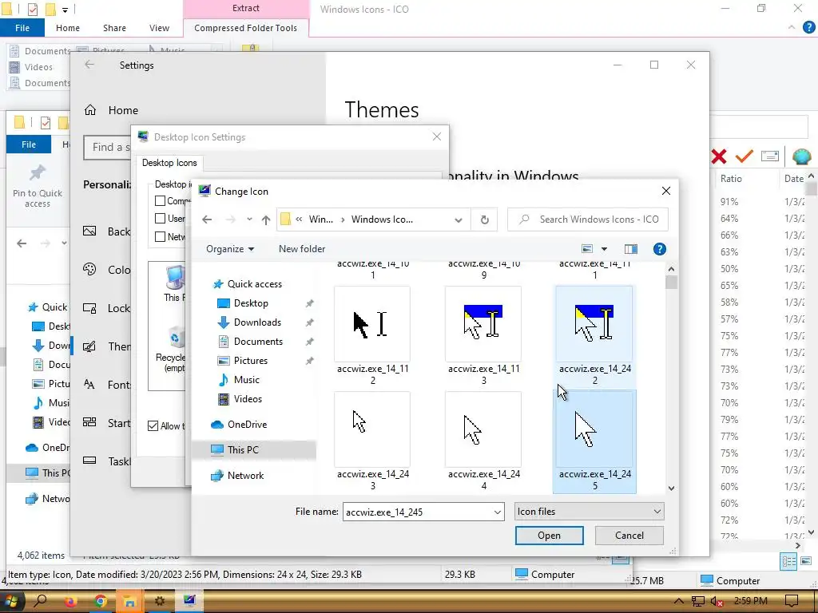This screenshot has width=818, height=613.
Task: Launch Chrome from the taskbar
Action: [x=100, y=601]
